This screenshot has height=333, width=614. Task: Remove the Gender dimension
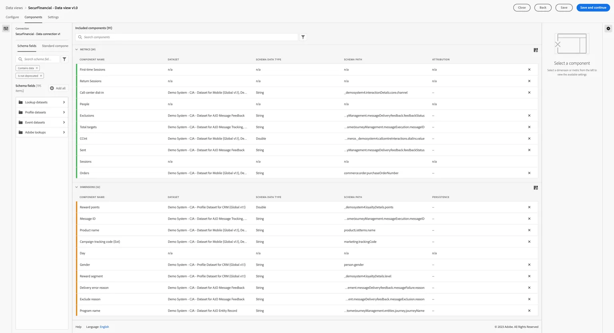pyautogui.click(x=529, y=265)
